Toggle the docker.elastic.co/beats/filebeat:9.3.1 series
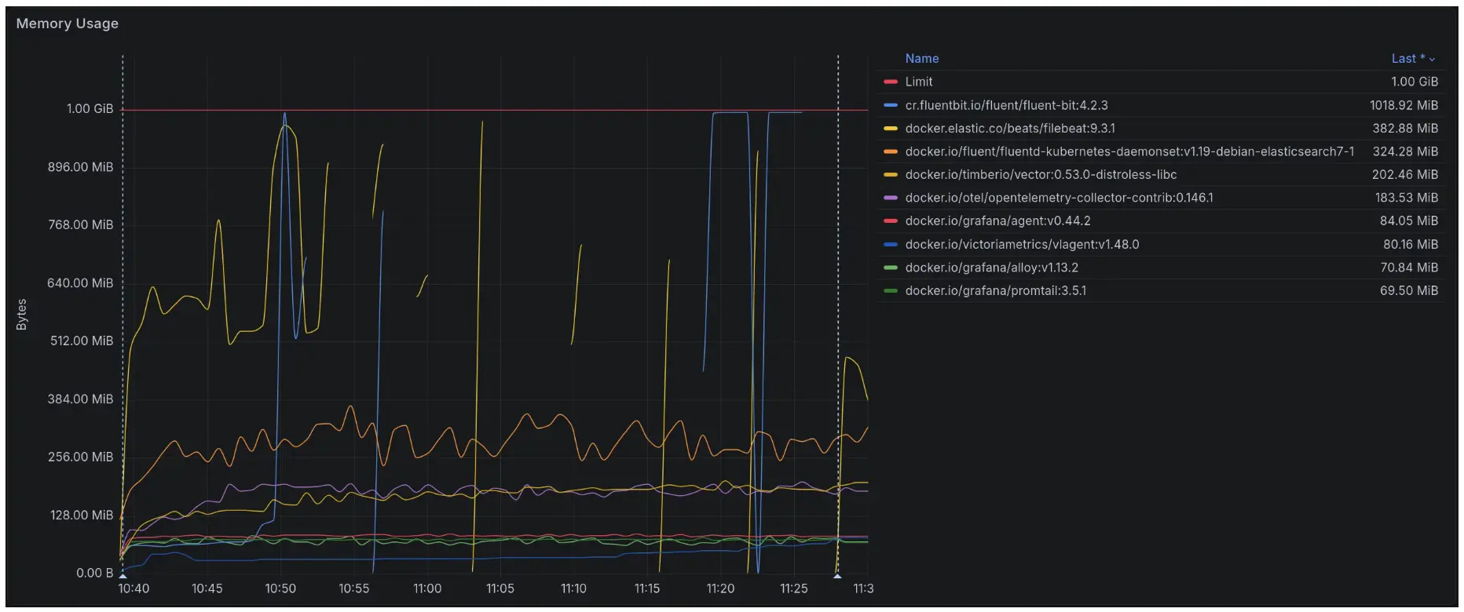Viewport: 1464px width, 612px height. (x=1010, y=128)
